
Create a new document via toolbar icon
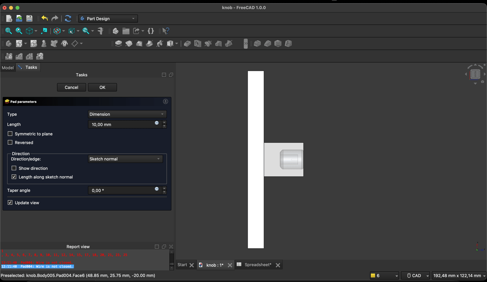coord(9,19)
